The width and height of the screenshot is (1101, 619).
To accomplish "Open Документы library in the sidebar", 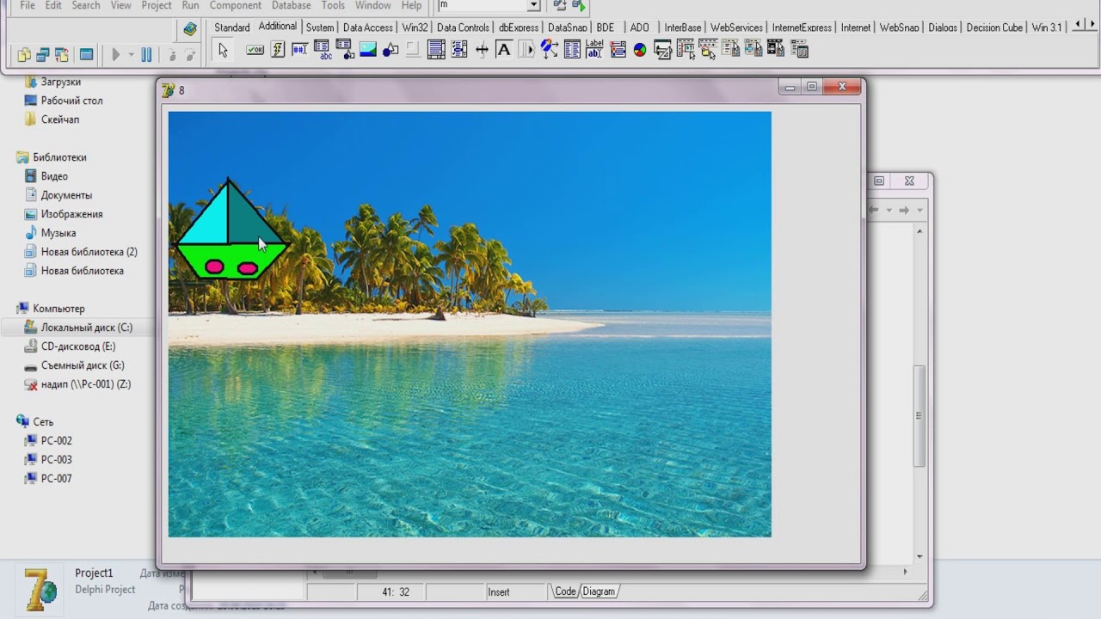I will point(65,195).
